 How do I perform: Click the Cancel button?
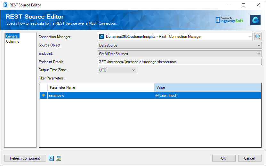point(250,158)
